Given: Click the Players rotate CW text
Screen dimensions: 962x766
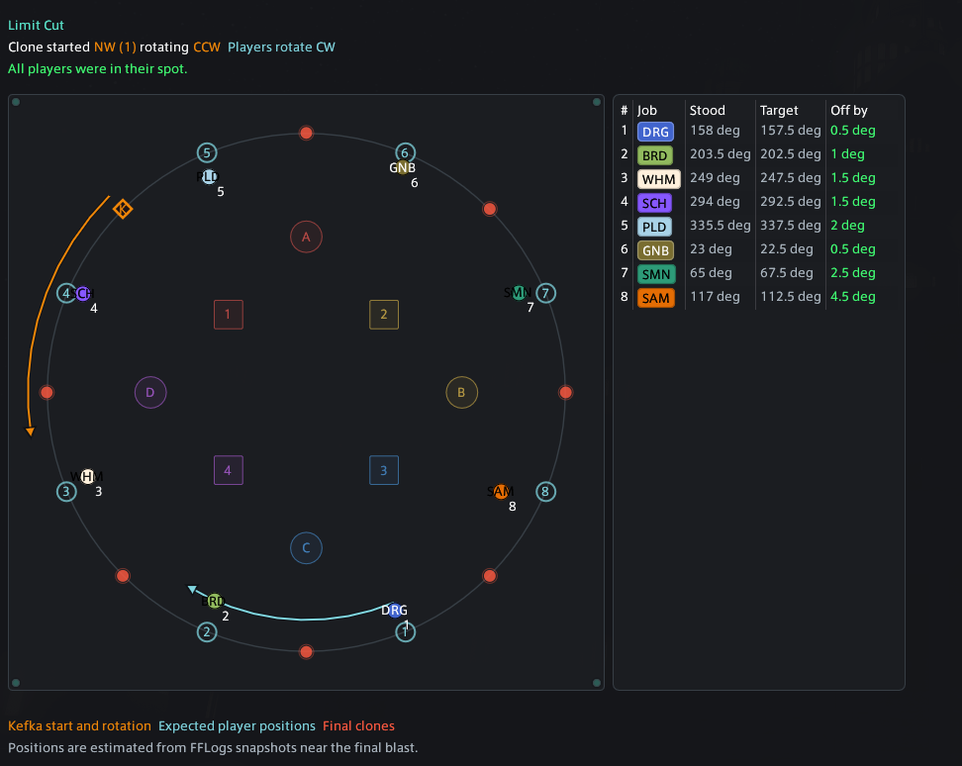Looking at the screenshot, I should point(281,48).
